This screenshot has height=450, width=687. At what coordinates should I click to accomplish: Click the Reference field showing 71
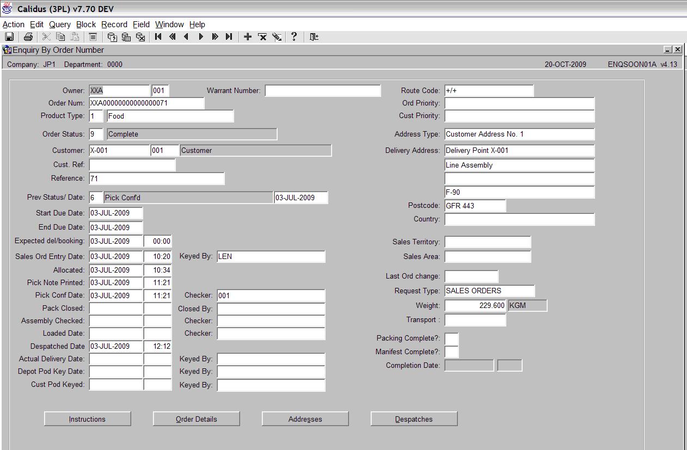point(157,178)
